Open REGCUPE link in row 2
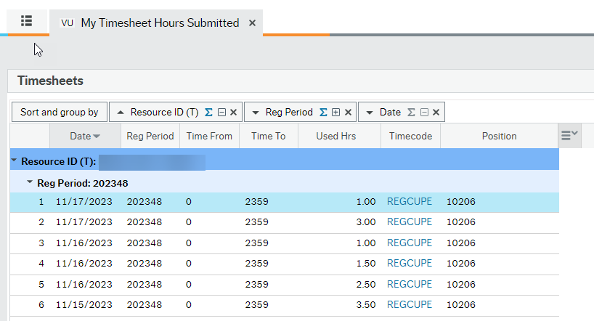The width and height of the screenshot is (594, 321). (x=410, y=222)
